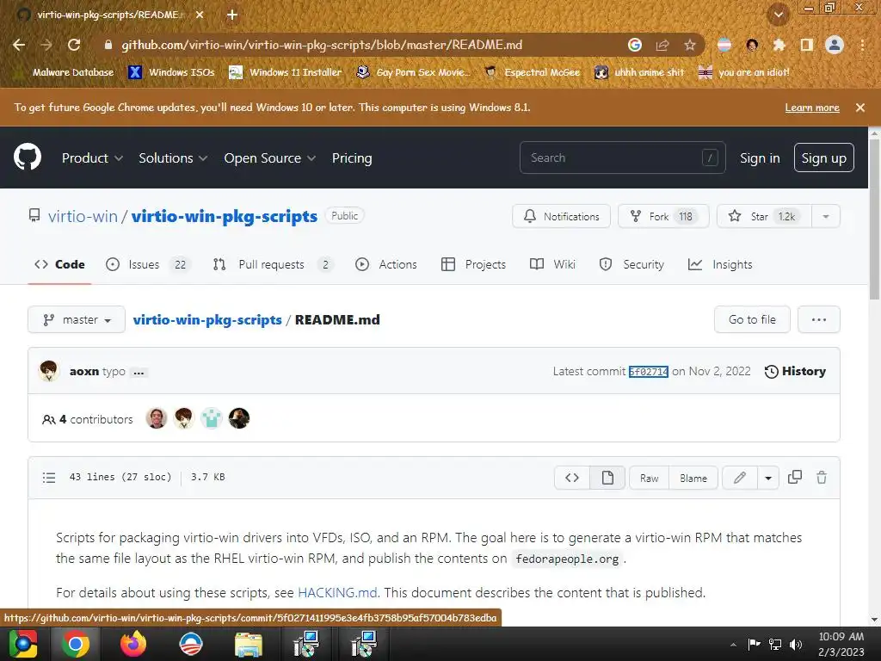Fork the repository with Fork button
This screenshot has width=881, height=661.
(663, 216)
